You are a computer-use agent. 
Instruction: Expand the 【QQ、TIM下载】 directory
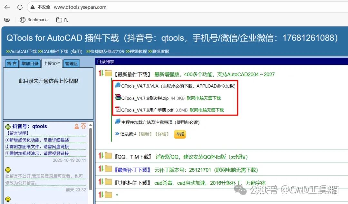[133, 157]
